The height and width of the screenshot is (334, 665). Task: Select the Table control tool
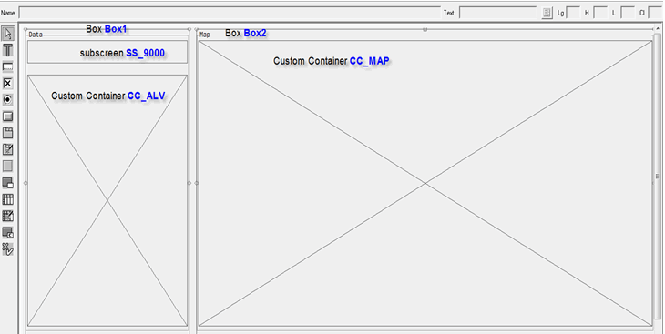pyautogui.click(x=8, y=199)
